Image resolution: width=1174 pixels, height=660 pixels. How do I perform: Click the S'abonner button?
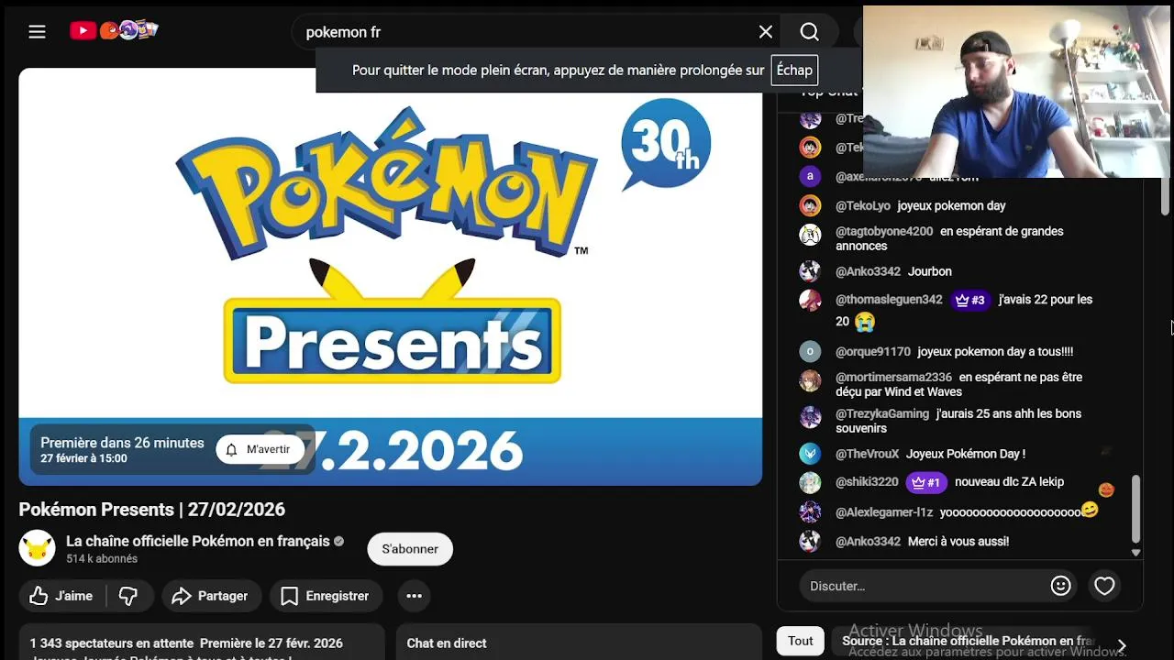click(410, 548)
